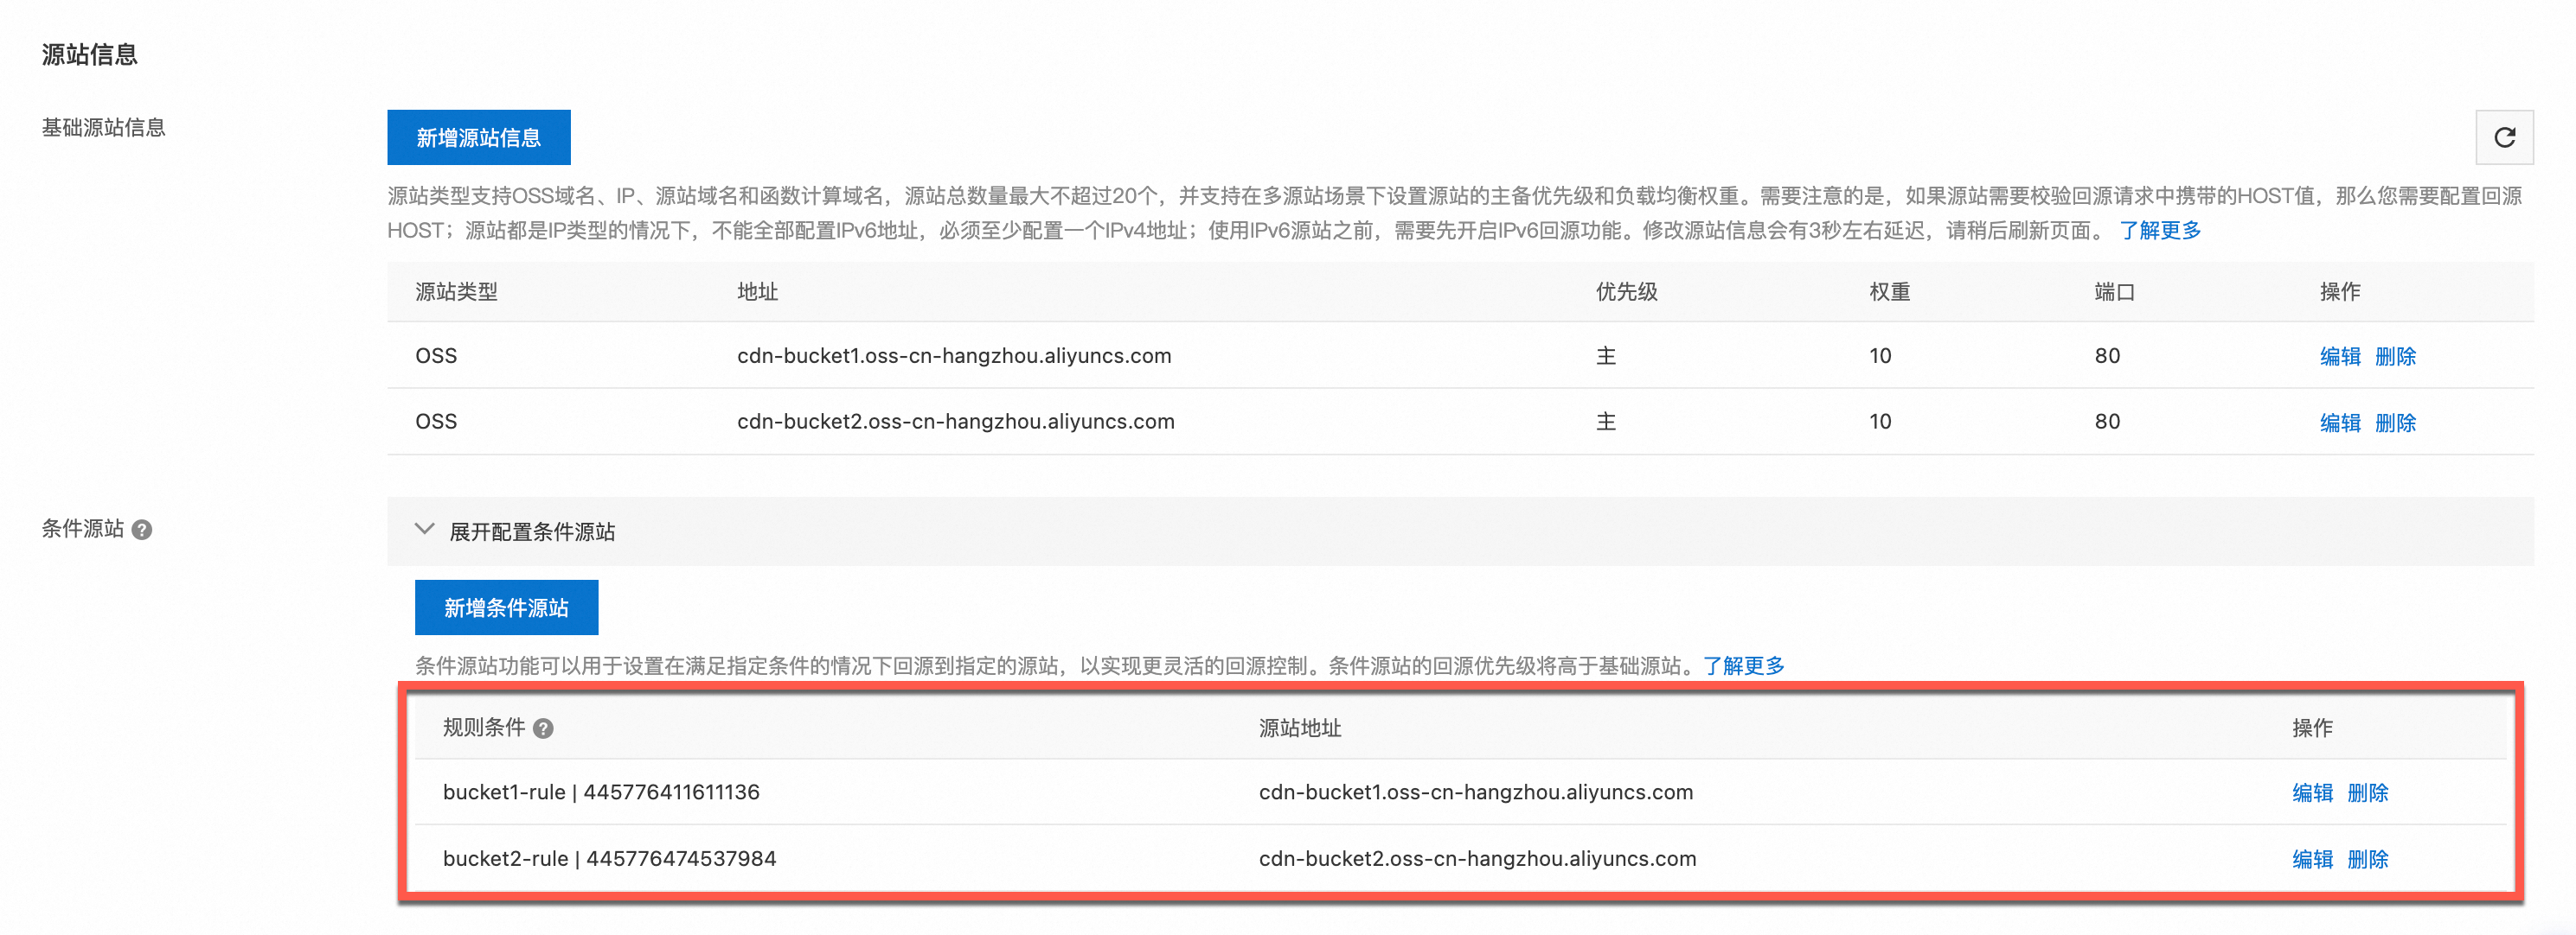Viewport: 2576px width, 935px height.
Task: Open 了解更多 link in source description
Action: (x=2160, y=231)
